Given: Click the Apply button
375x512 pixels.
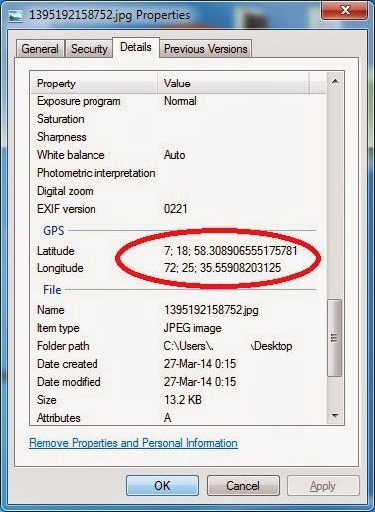Looking at the screenshot, I should point(323,486).
